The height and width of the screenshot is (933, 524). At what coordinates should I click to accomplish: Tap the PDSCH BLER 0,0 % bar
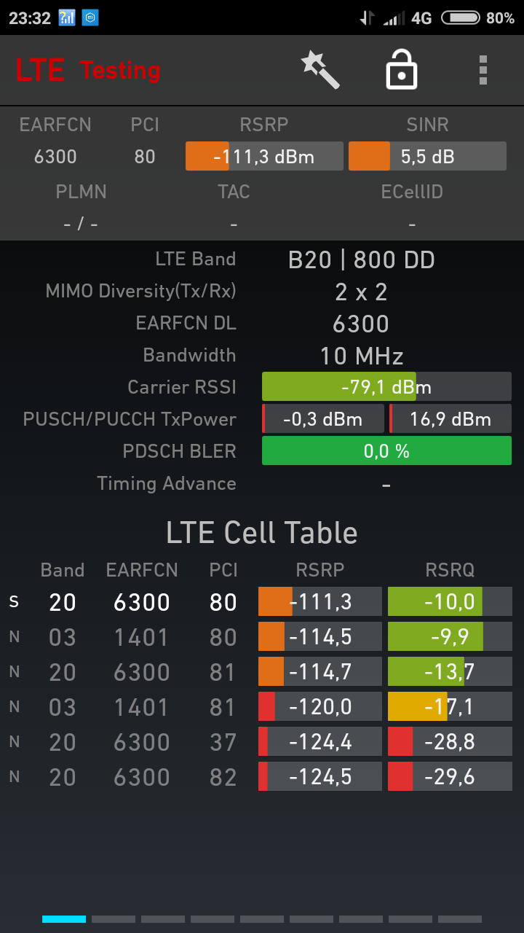pos(386,451)
